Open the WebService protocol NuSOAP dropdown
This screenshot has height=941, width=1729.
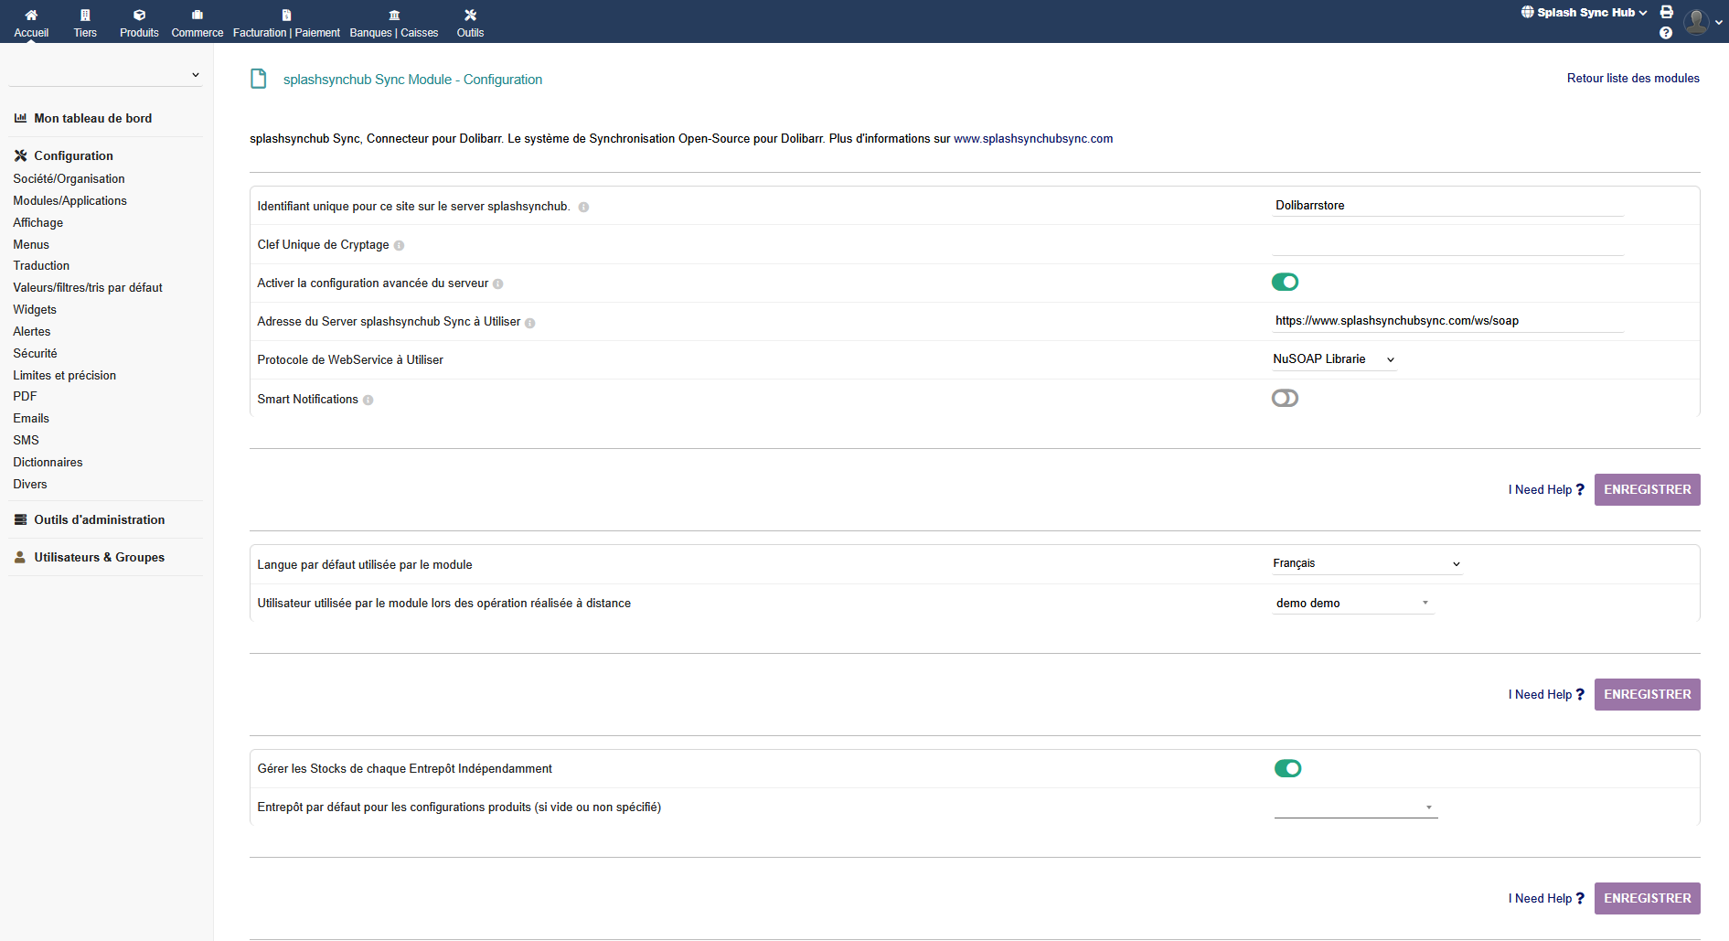tap(1333, 359)
